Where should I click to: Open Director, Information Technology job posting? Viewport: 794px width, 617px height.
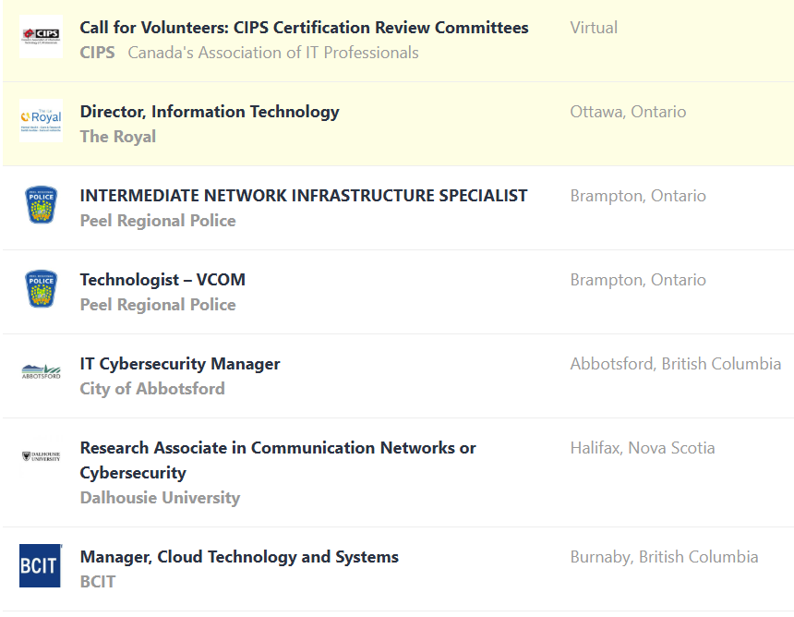click(x=210, y=112)
